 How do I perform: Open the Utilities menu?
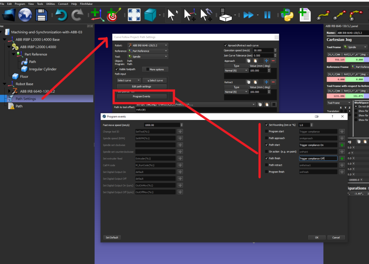(50, 4)
